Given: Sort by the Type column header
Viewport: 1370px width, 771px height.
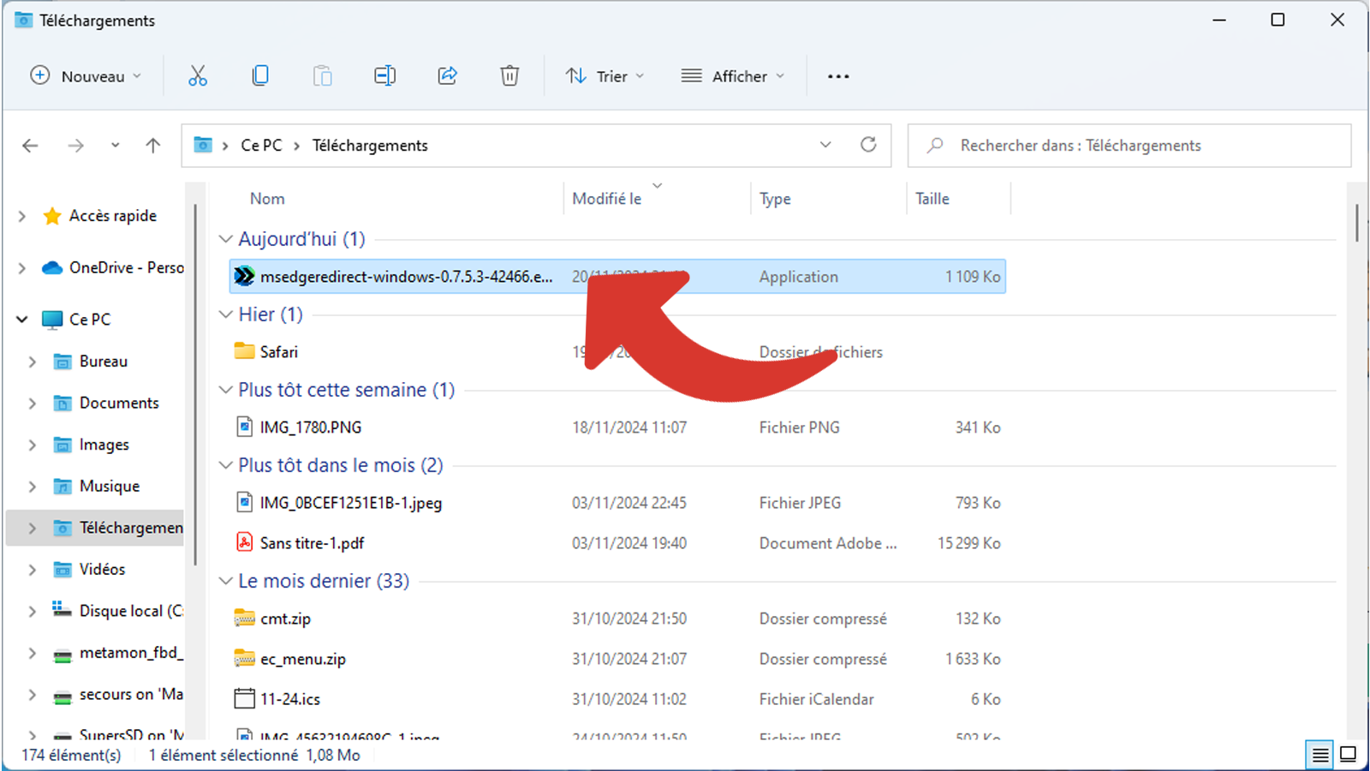Looking at the screenshot, I should pyautogui.click(x=775, y=199).
